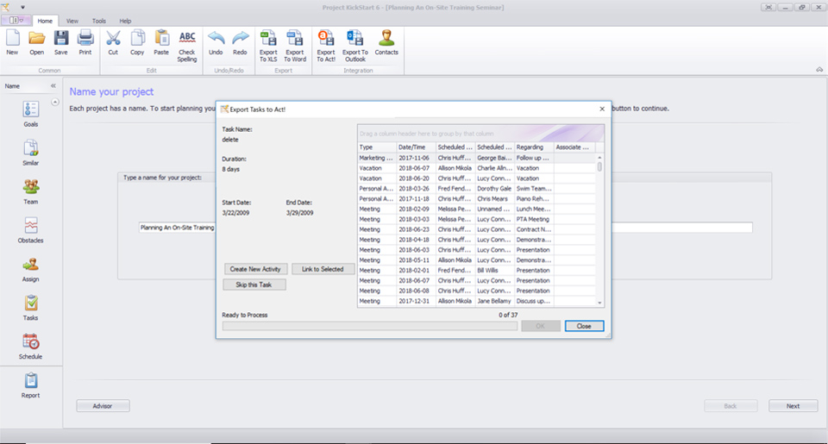
Task: Click the Advisor button
Action: tap(103, 406)
